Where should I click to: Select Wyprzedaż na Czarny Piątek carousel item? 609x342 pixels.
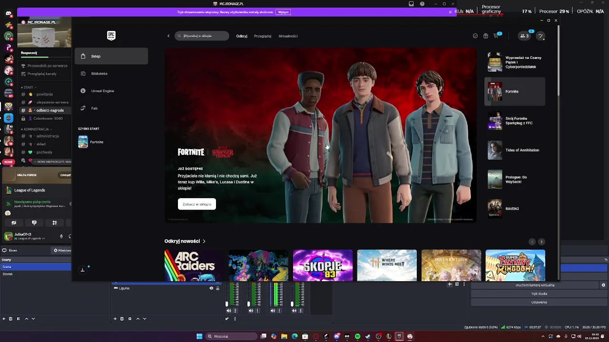pos(515,62)
